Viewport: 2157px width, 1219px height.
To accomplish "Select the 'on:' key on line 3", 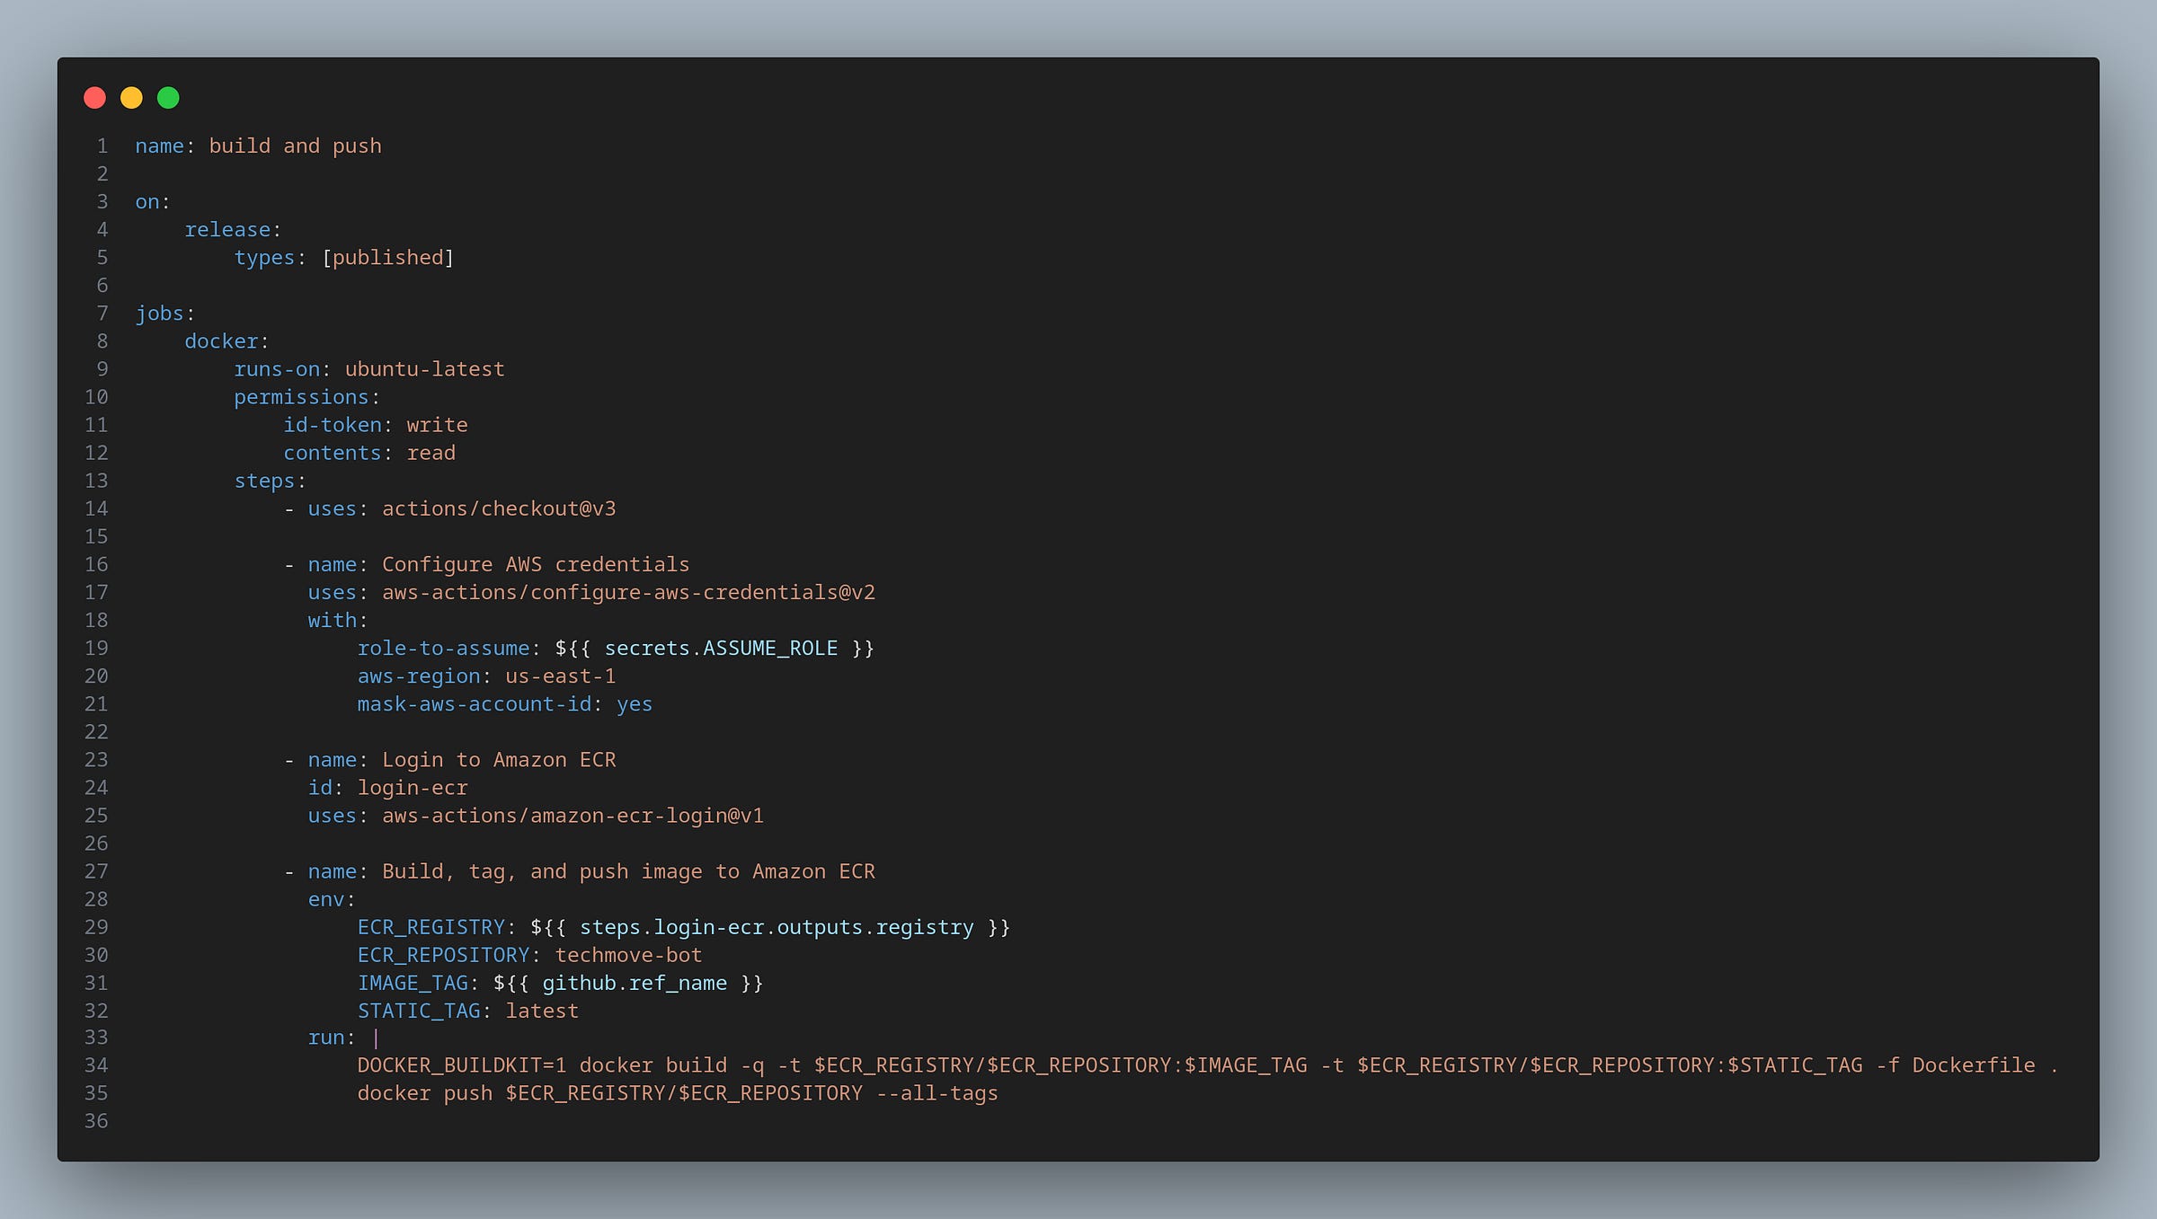I will coord(152,202).
